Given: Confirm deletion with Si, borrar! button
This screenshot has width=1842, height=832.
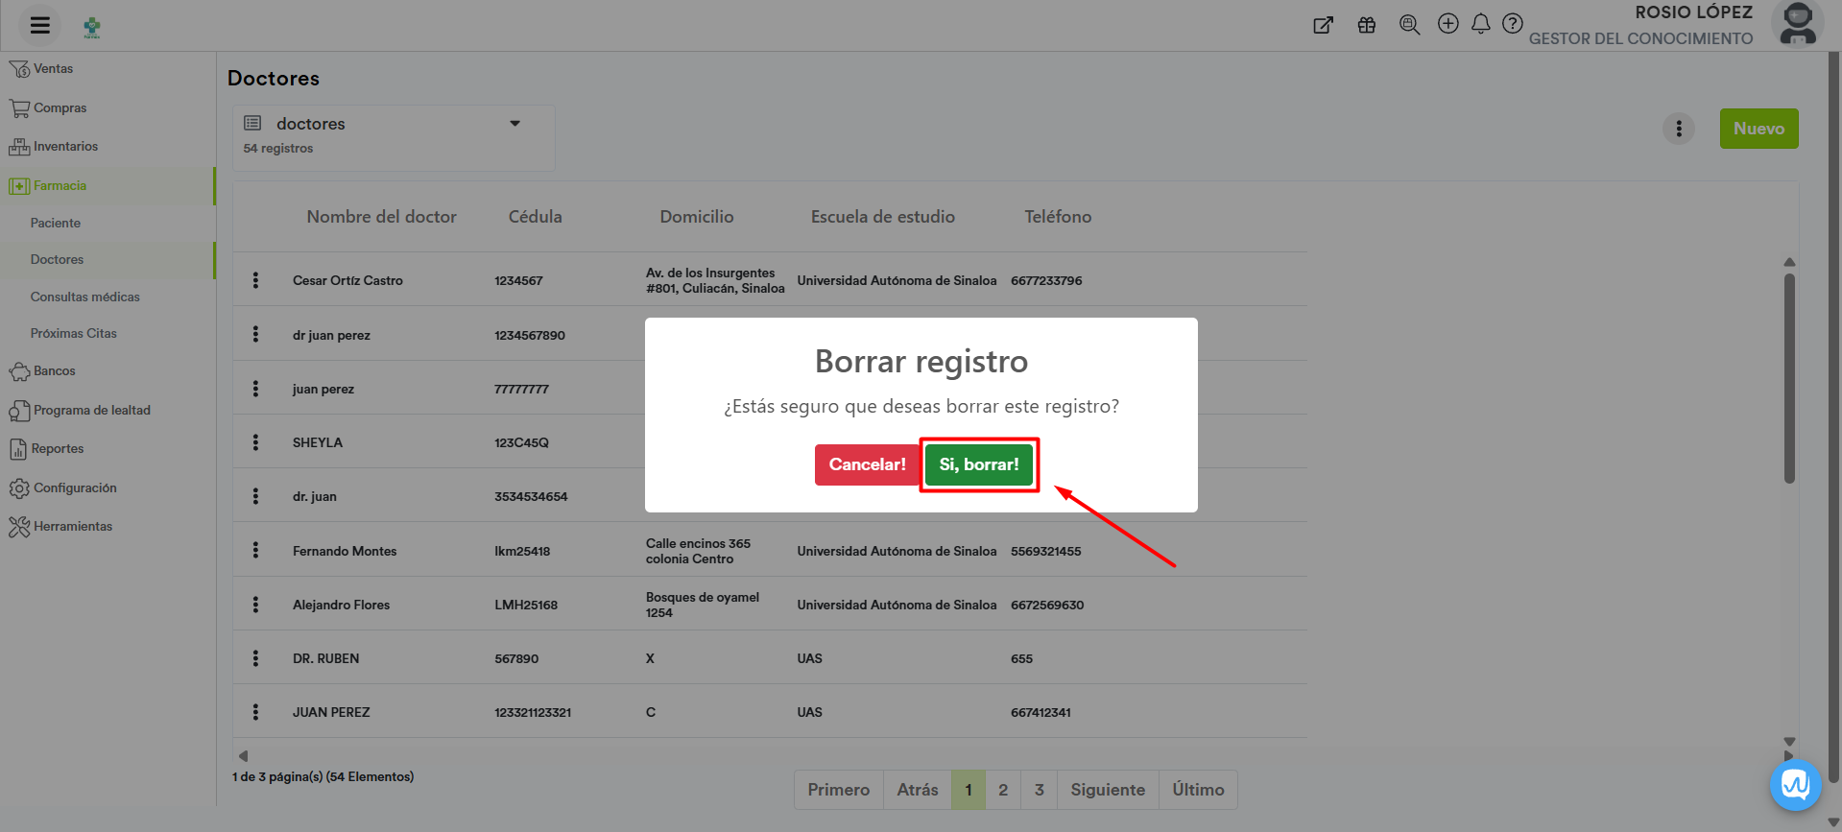Looking at the screenshot, I should pyautogui.click(x=978, y=464).
